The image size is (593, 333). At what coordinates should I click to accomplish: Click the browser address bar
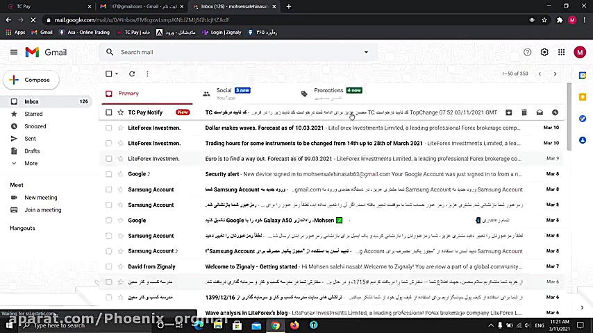(283, 20)
